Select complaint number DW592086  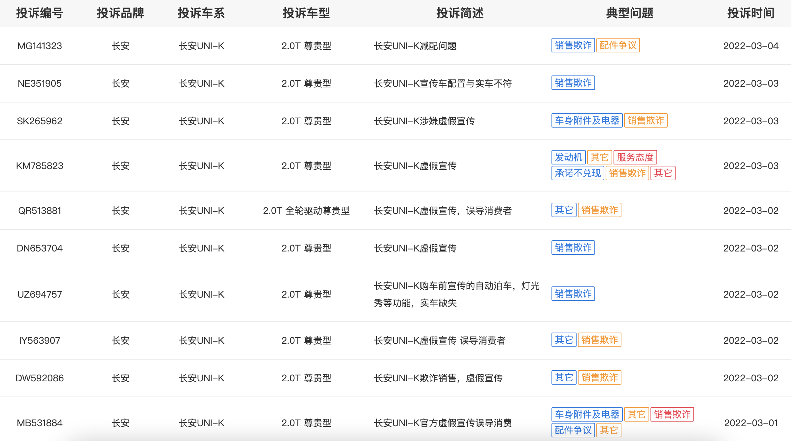(x=40, y=378)
